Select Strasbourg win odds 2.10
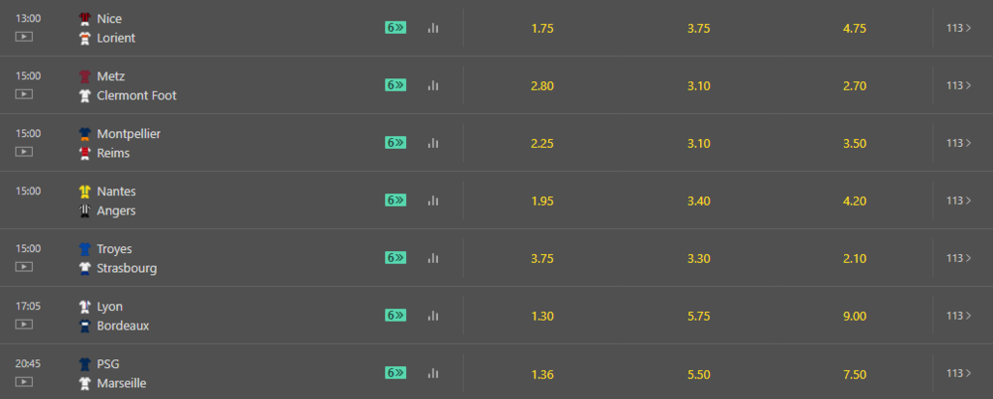Viewport: 993px width, 399px height. pyautogui.click(x=854, y=259)
